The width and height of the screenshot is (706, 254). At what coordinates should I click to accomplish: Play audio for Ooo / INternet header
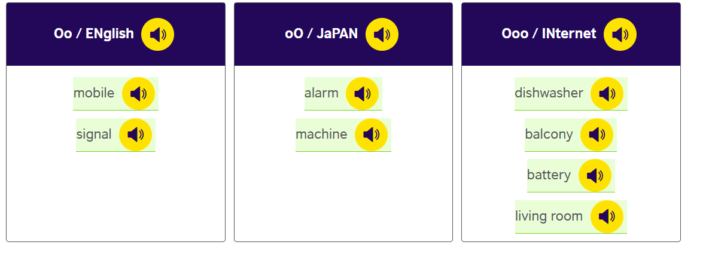click(x=620, y=34)
